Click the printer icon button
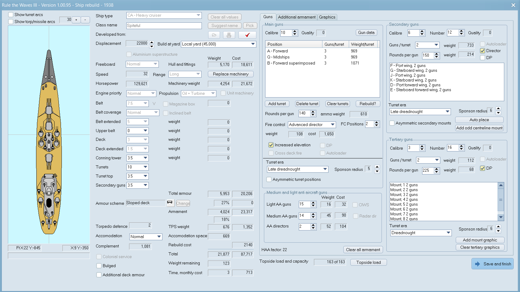The width and height of the screenshot is (520, 292). 229,35
